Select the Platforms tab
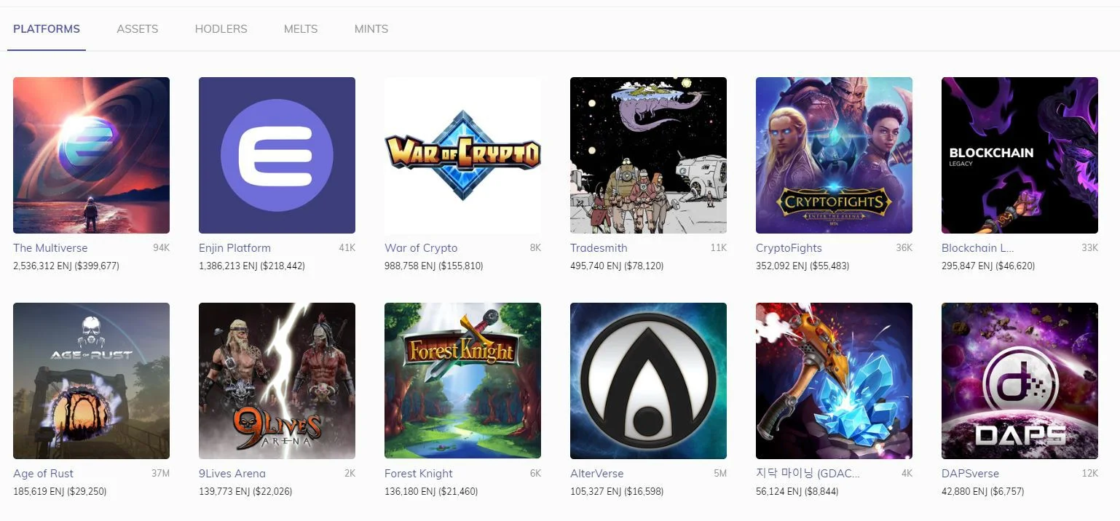The image size is (1120, 521). click(x=47, y=29)
